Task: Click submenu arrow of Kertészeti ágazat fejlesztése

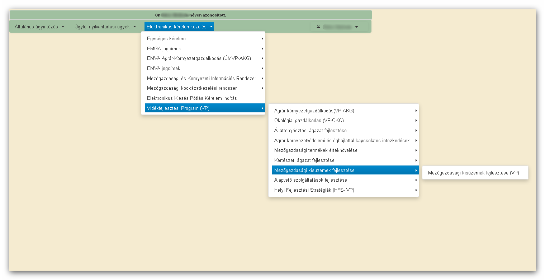Action: pyautogui.click(x=416, y=160)
